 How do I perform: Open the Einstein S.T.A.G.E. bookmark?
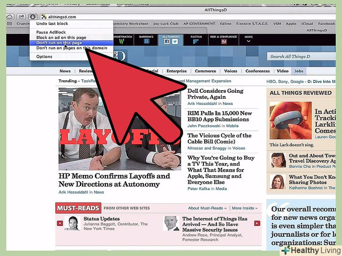[252, 24]
